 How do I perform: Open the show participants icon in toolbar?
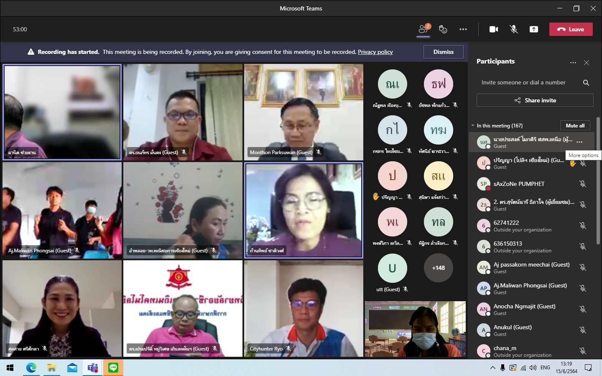click(x=423, y=29)
